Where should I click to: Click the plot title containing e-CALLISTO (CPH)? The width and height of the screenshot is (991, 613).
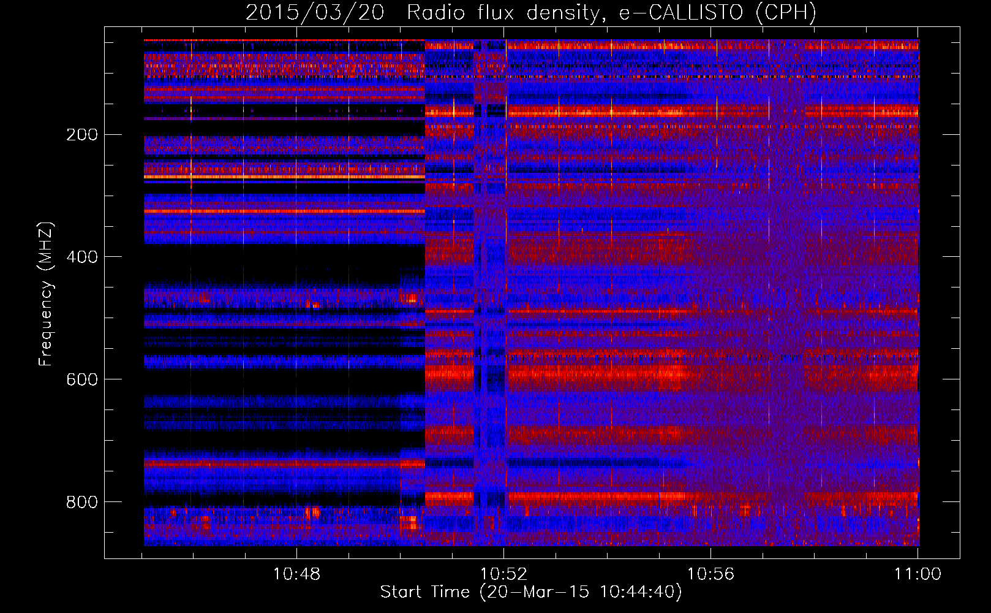531,12
